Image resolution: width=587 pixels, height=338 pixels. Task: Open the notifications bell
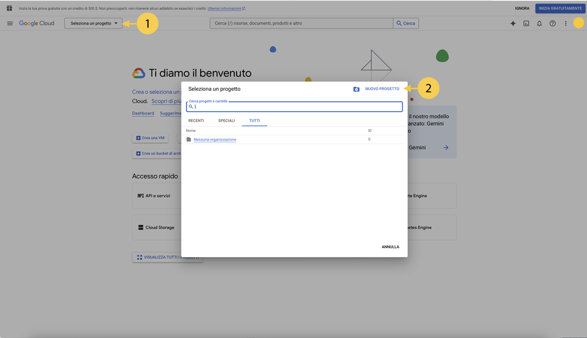539,23
